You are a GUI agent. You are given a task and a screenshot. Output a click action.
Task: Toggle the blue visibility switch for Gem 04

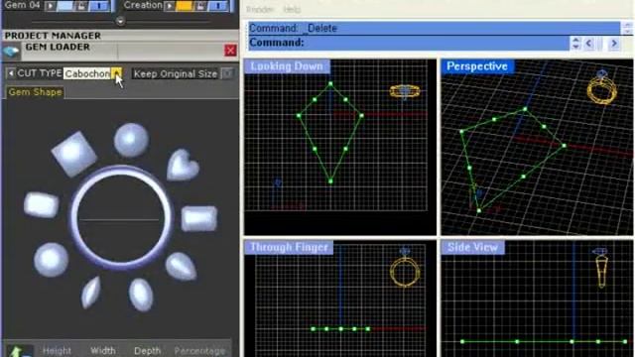coord(99,6)
